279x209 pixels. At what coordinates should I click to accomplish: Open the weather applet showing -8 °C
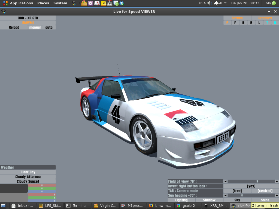(220, 3)
